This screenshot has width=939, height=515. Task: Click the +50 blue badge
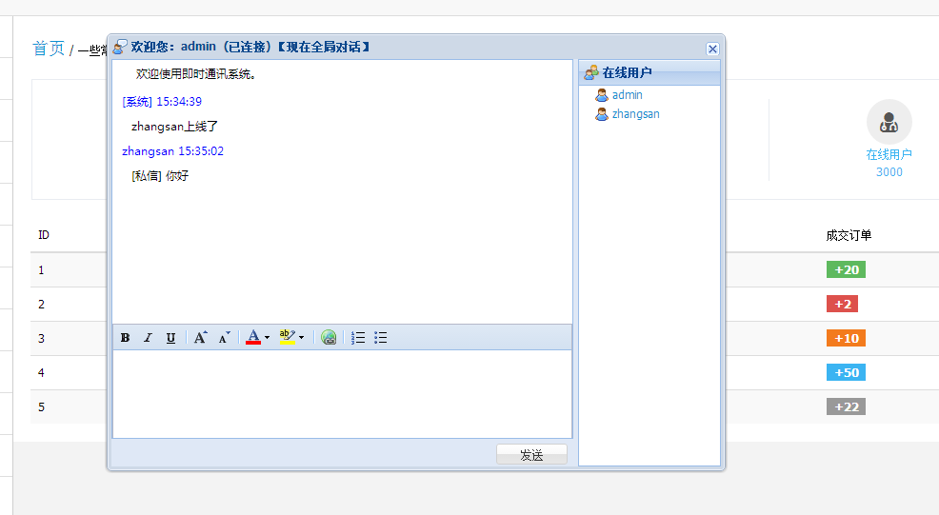tap(847, 372)
